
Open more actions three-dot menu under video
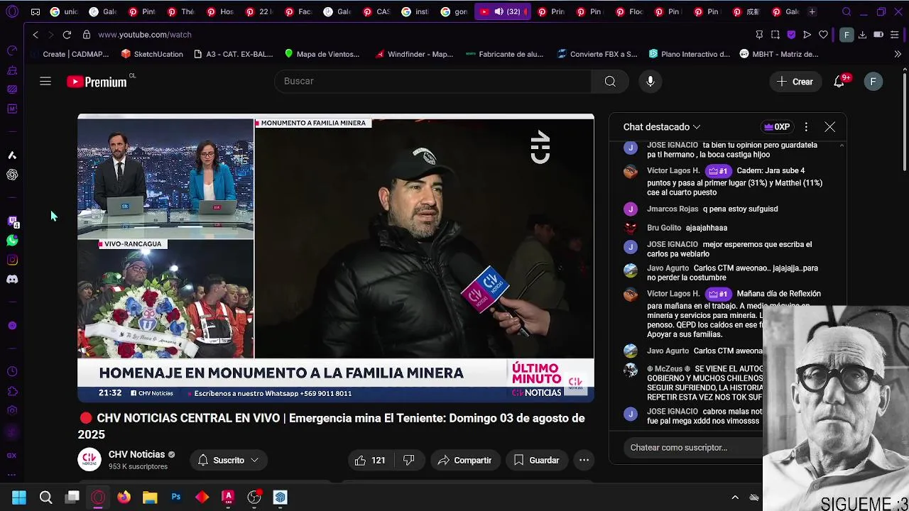tap(584, 460)
